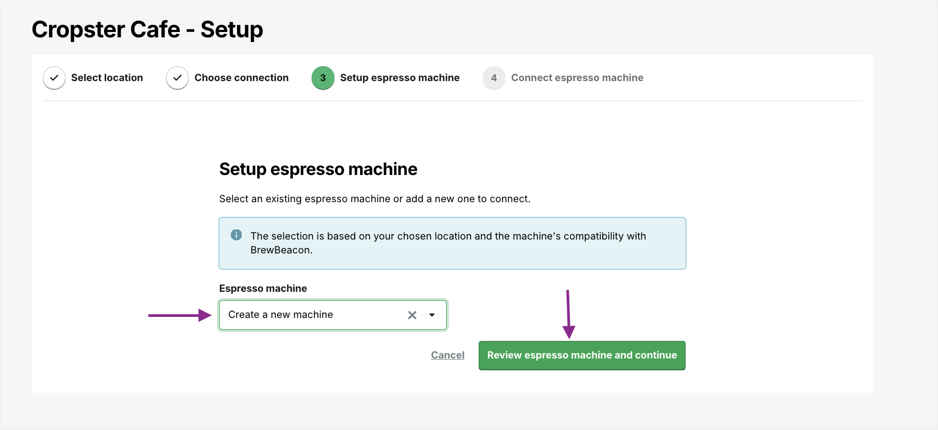
Task: Click the step 4 number circle
Action: (x=494, y=78)
